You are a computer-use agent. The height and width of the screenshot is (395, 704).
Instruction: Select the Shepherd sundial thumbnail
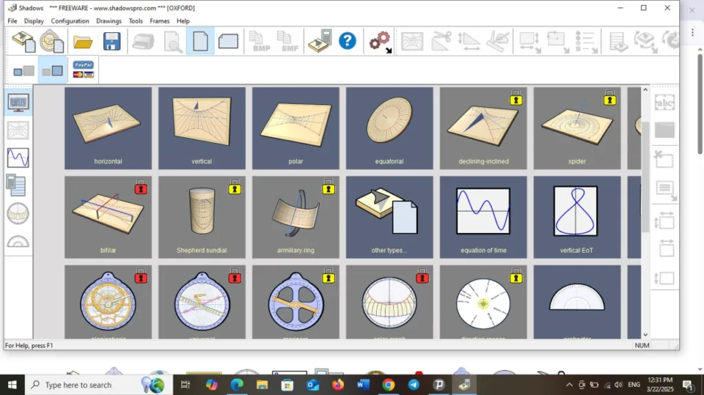pos(202,217)
